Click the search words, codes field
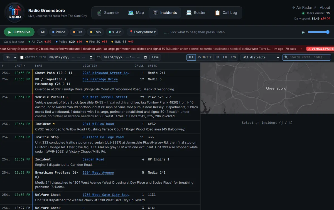 click(306, 57)
